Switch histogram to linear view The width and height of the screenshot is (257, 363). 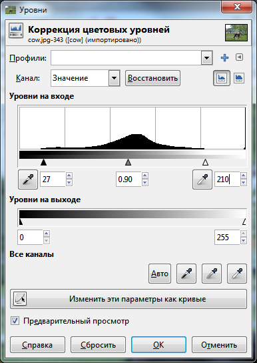click(222, 78)
